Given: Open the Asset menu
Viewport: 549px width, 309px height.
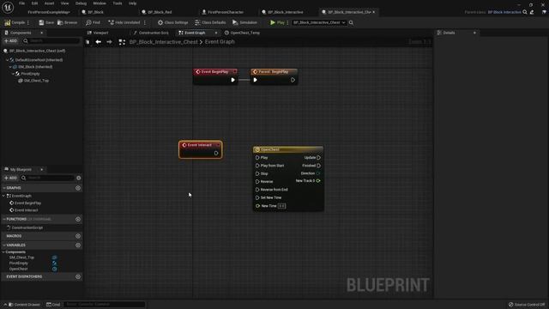Looking at the screenshot, I should 49,3.
